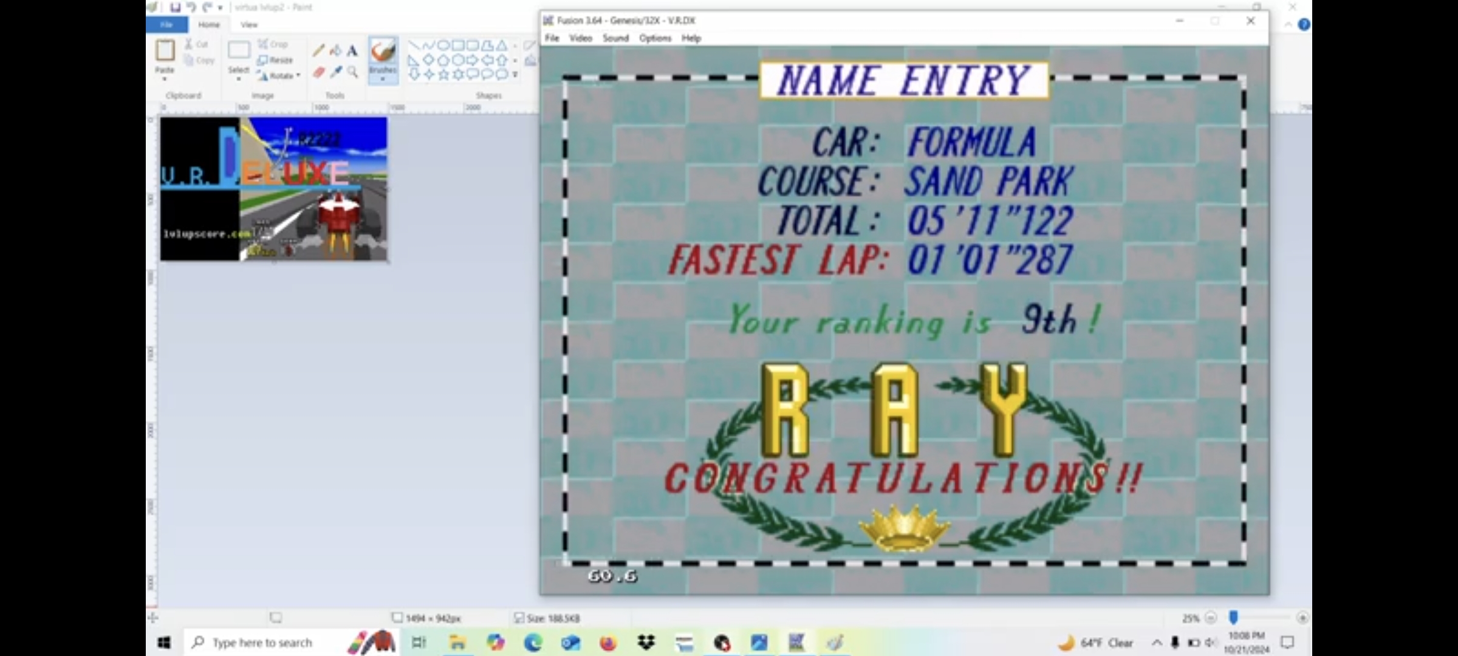This screenshot has width=1458, height=656.
Task: Open the Brushes dropdown
Action: pos(383,79)
